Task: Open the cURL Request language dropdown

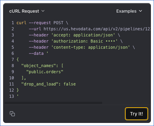Action: coord(27,11)
